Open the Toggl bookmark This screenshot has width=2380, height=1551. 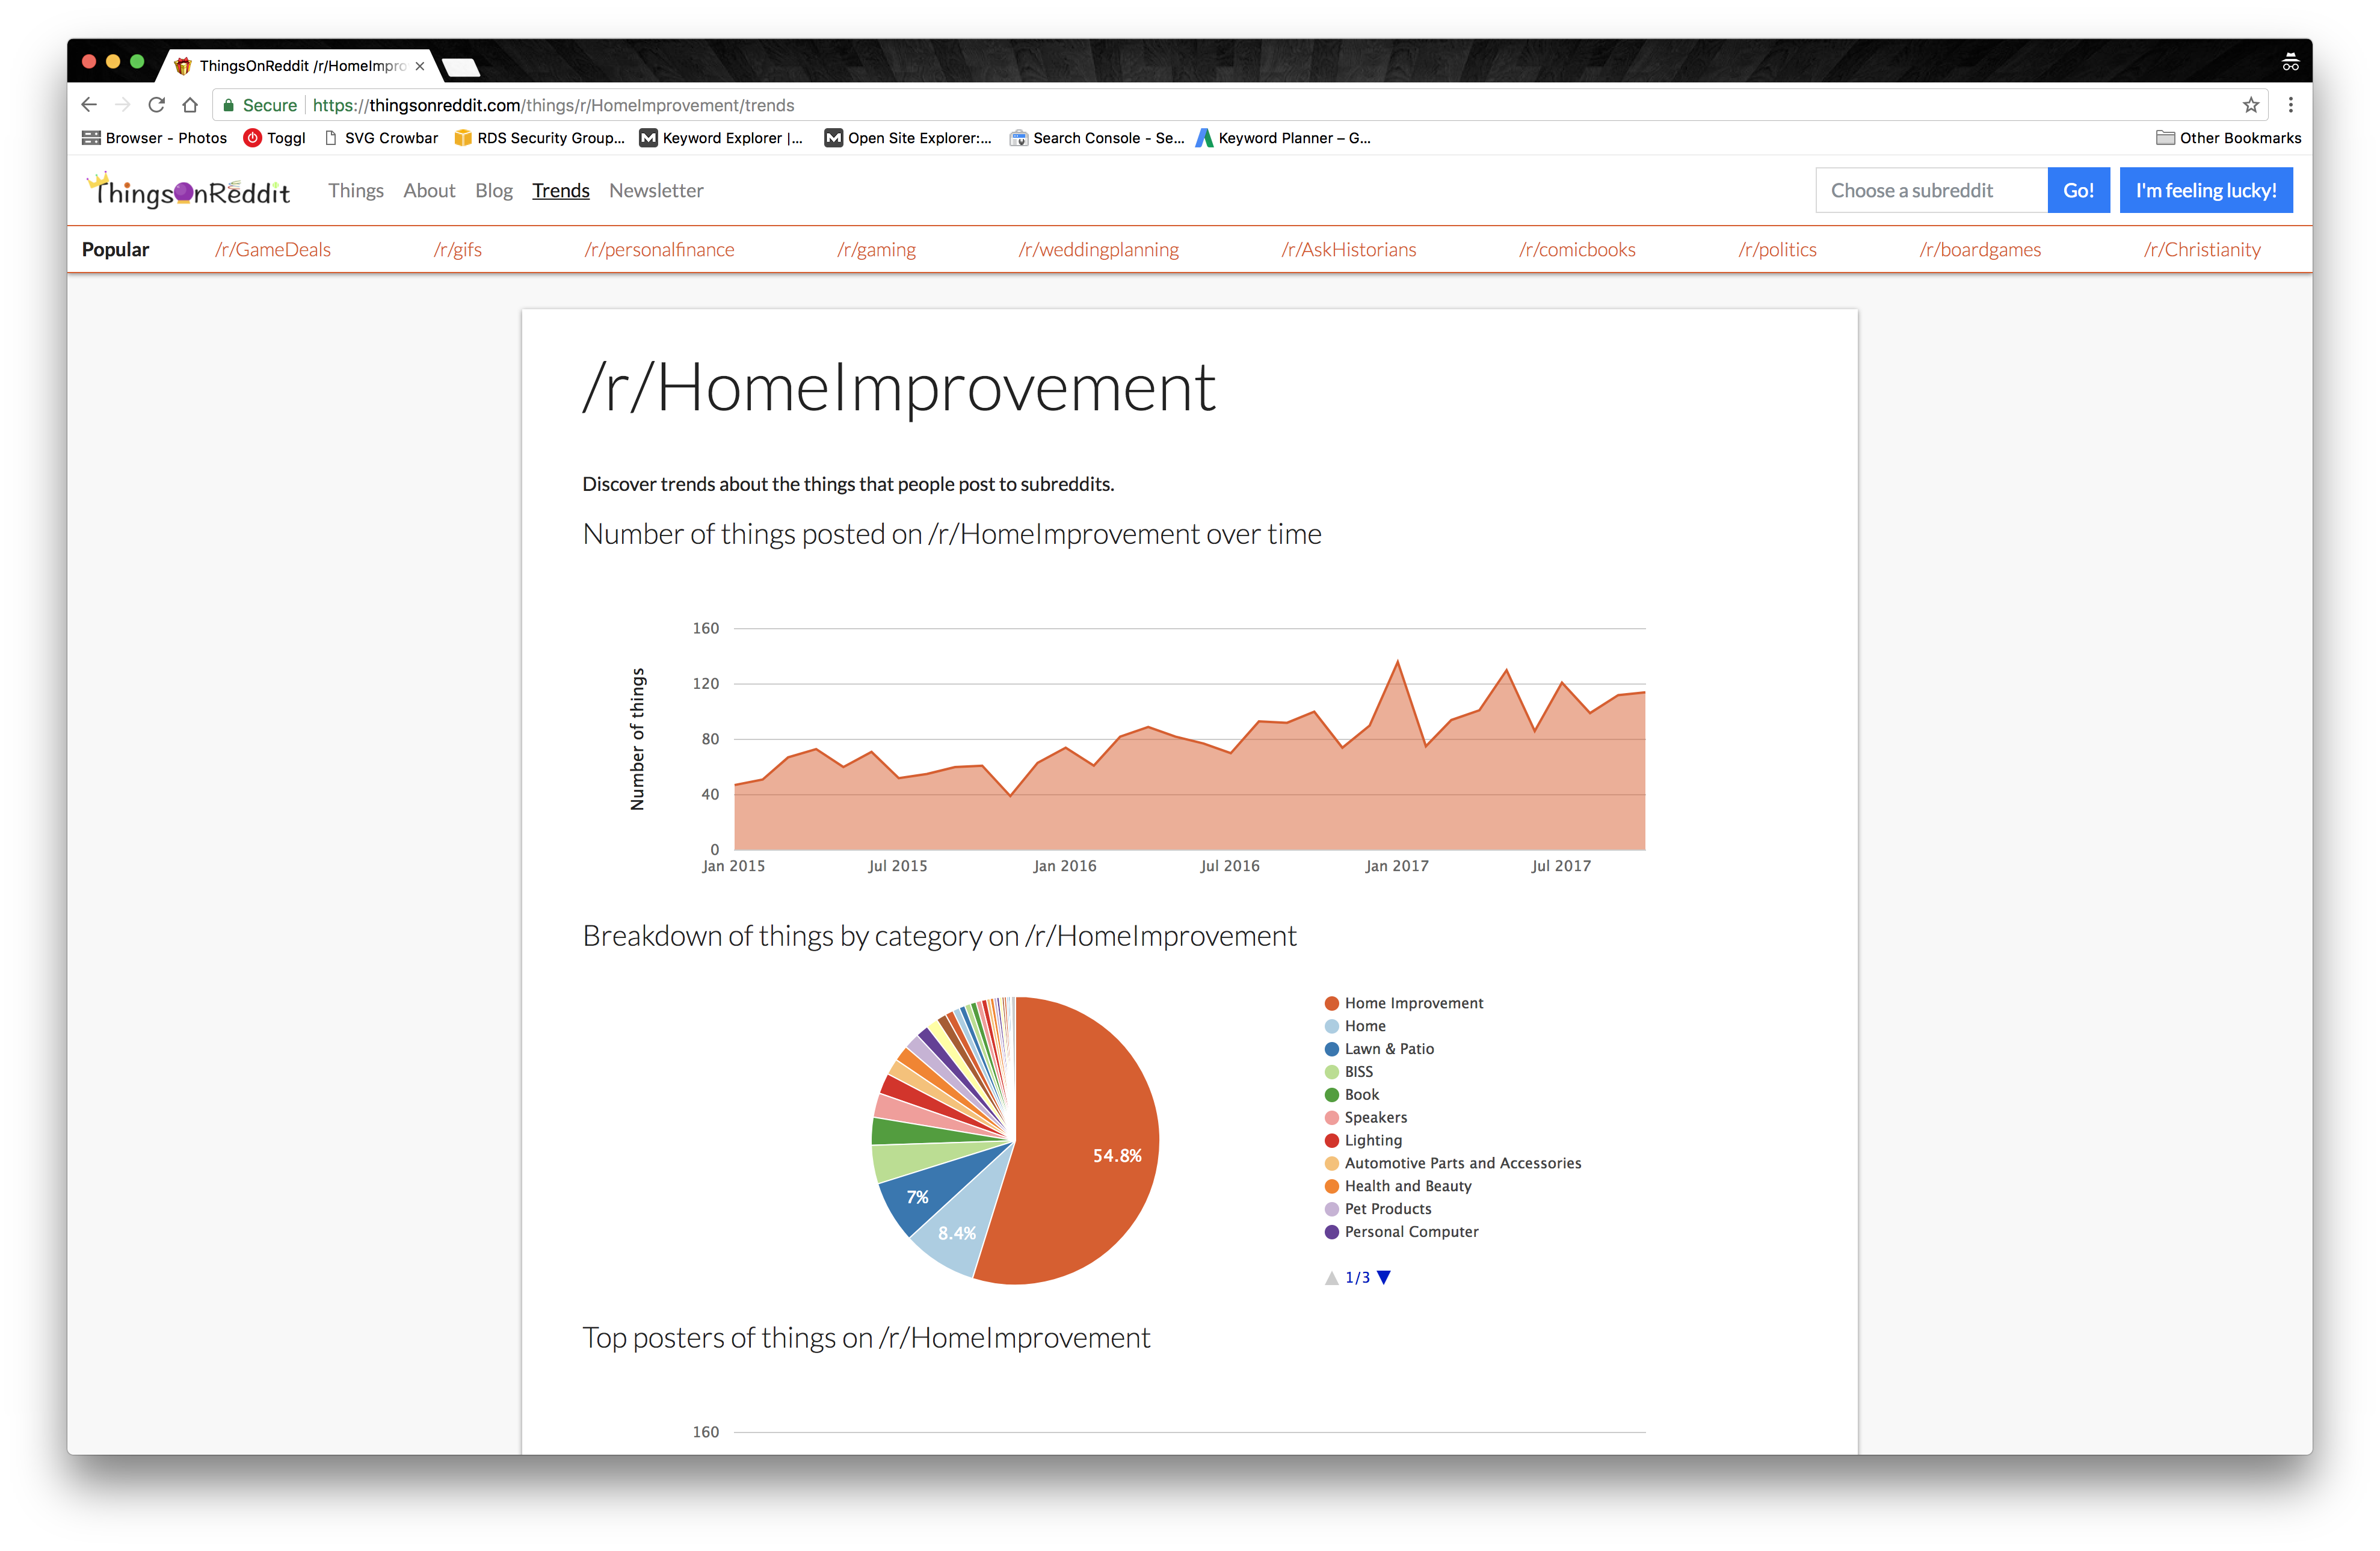(275, 138)
